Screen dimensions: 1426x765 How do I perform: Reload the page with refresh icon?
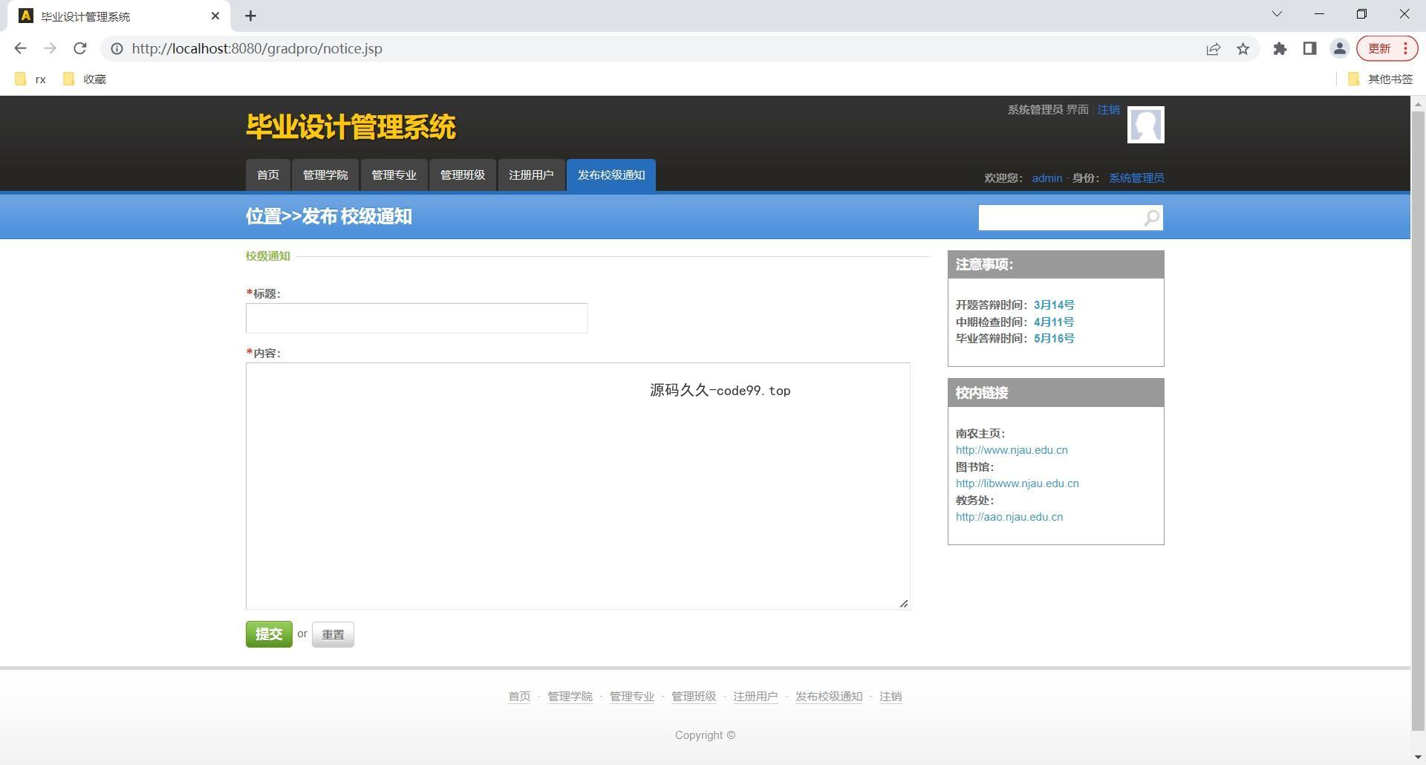80,48
